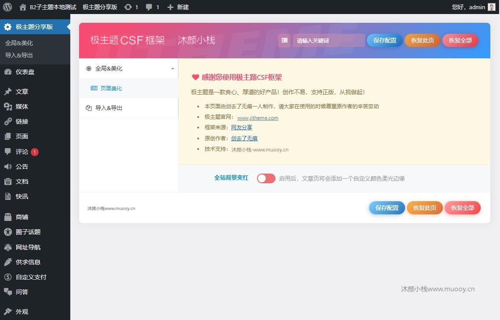Toggle the red site background option off and on
Image resolution: width=500 pixels, height=320 pixels.
[x=266, y=178]
